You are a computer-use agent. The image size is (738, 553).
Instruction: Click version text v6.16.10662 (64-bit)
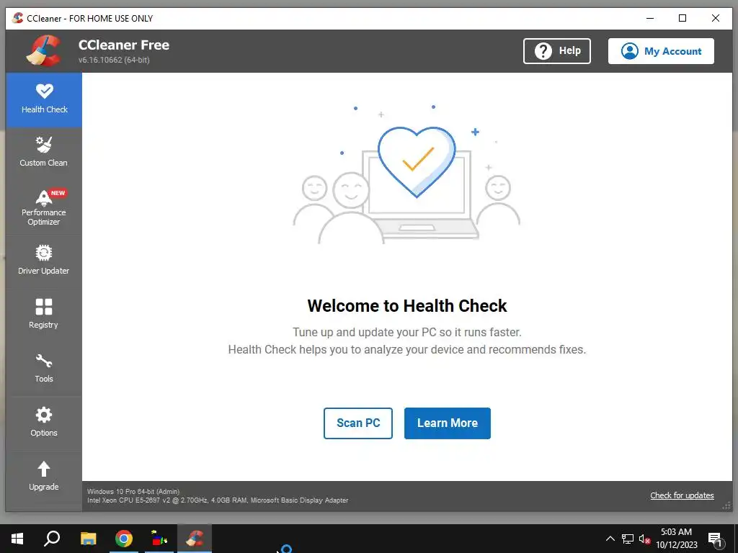tap(114, 60)
